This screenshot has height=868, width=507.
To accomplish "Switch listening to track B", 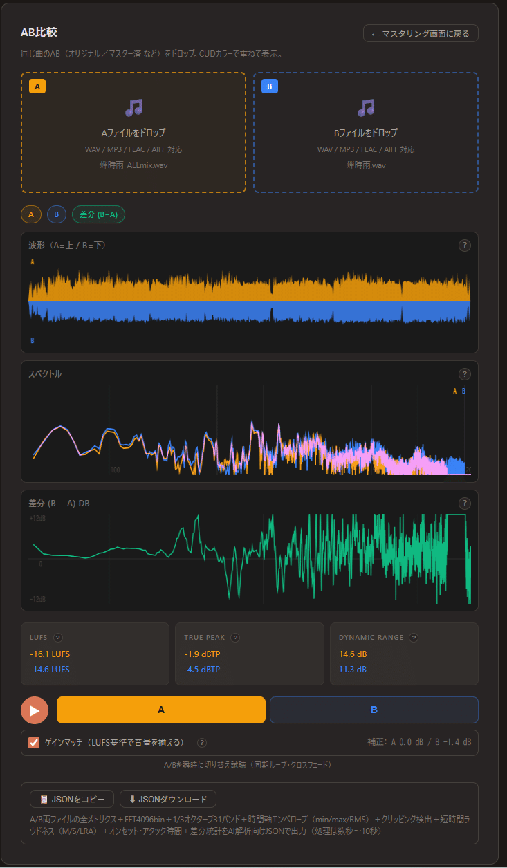I will pos(374,710).
